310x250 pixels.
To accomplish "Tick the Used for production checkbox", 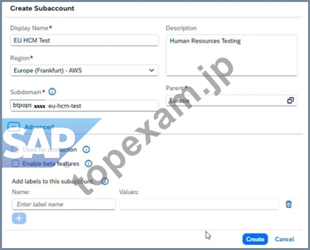I will tap(15, 149).
